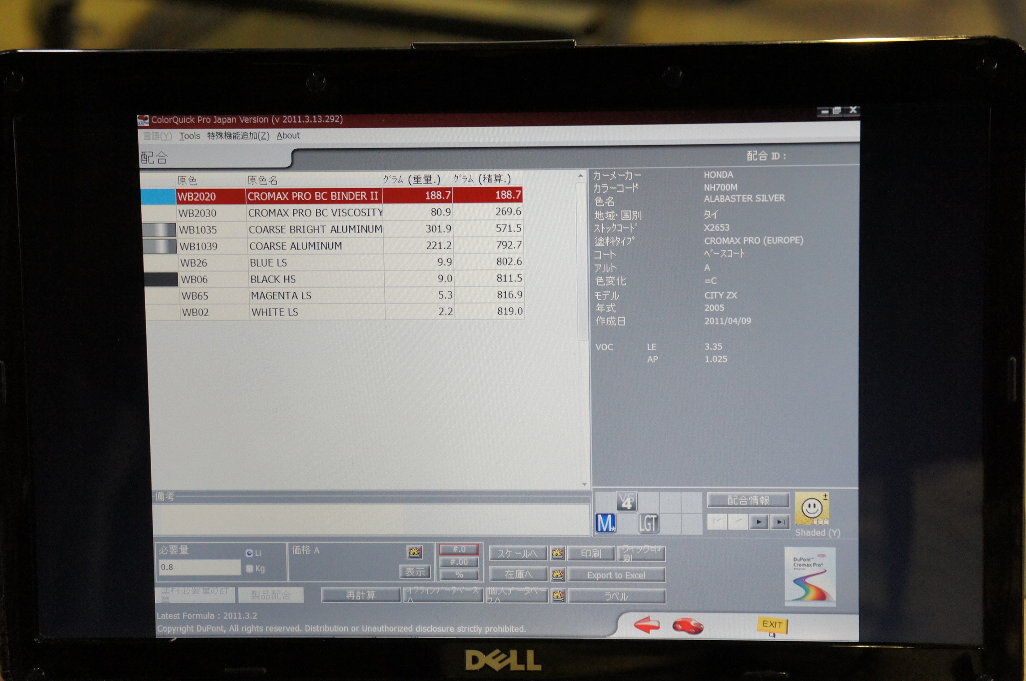Click settings icon next to スケールへ
Image resolution: width=1026 pixels, height=681 pixels.
pos(557,554)
